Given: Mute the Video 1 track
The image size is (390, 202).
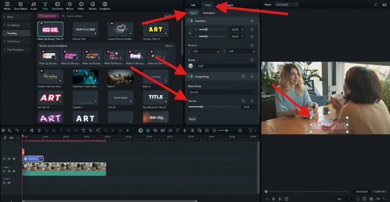Looking at the screenshot, I should point(9,171).
